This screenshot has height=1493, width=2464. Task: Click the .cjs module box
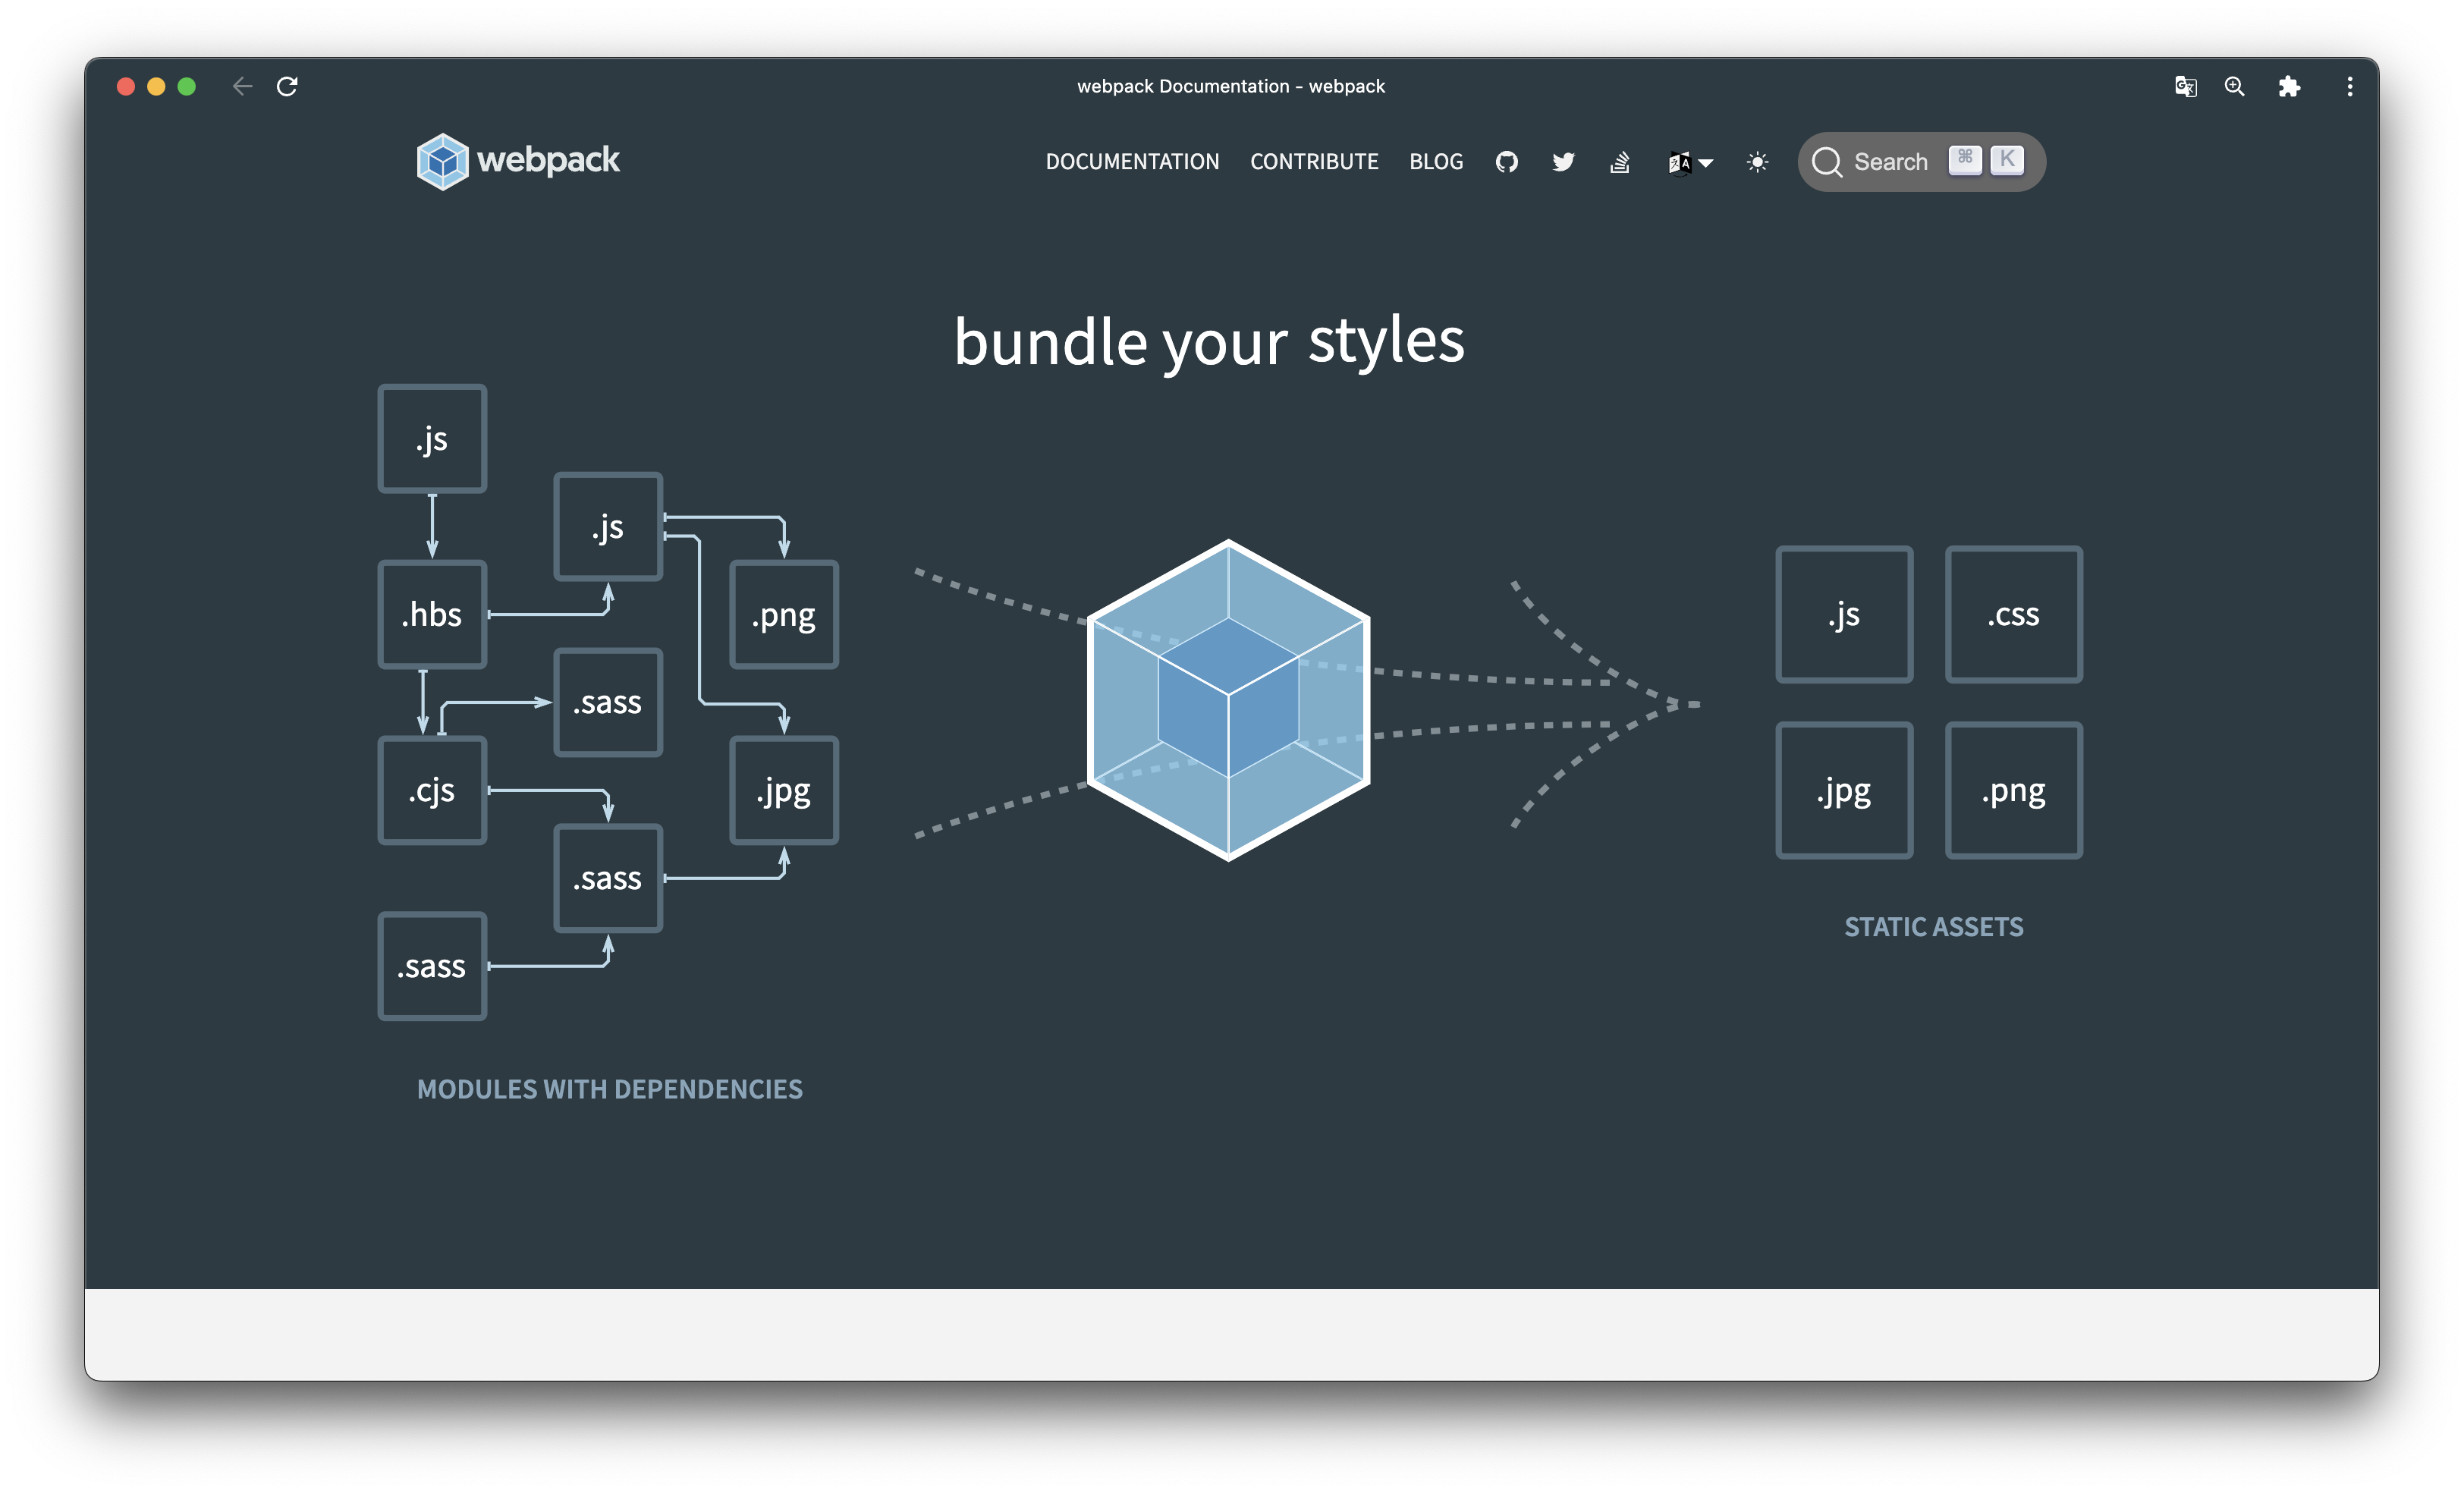(432, 790)
